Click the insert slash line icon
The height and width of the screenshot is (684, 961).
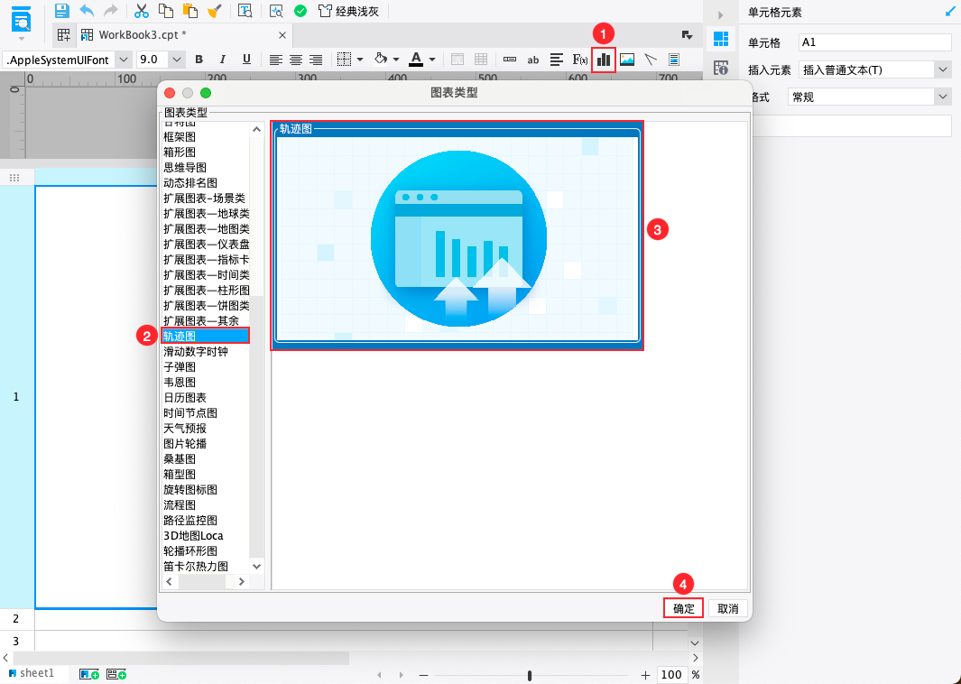tap(651, 60)
